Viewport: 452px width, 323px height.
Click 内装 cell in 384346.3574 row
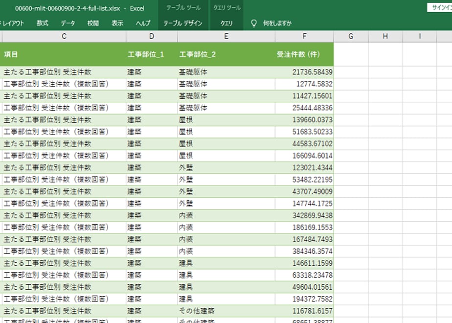tap(226, 252)
